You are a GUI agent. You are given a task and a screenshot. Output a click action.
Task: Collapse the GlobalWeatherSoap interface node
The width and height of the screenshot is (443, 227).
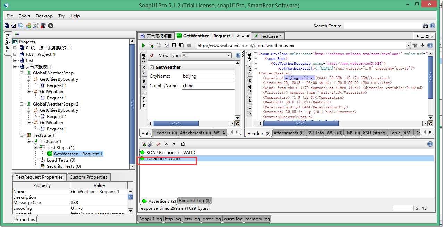(x=22, y=73)
